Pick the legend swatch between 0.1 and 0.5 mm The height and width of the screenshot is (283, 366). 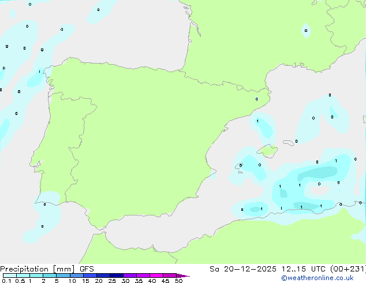point(10,275)
